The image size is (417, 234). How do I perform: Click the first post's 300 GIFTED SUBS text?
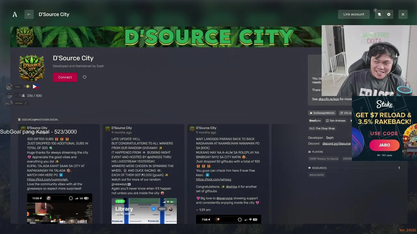(48, 139)
